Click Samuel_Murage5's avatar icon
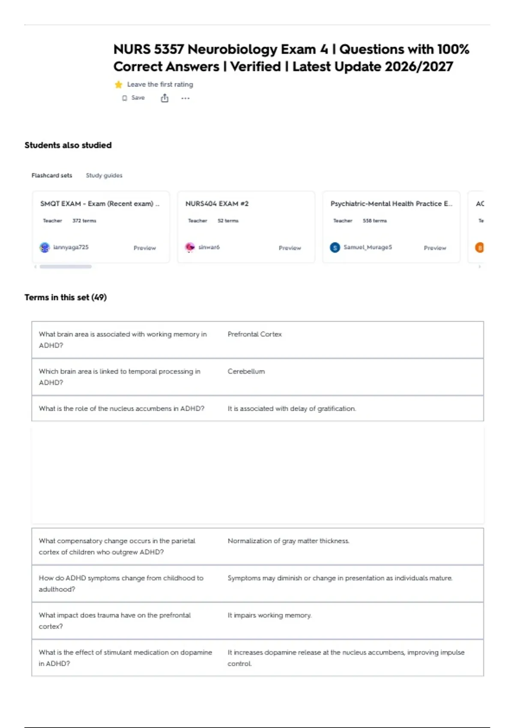This screenshot has width=514, height=728. point(335,248)
